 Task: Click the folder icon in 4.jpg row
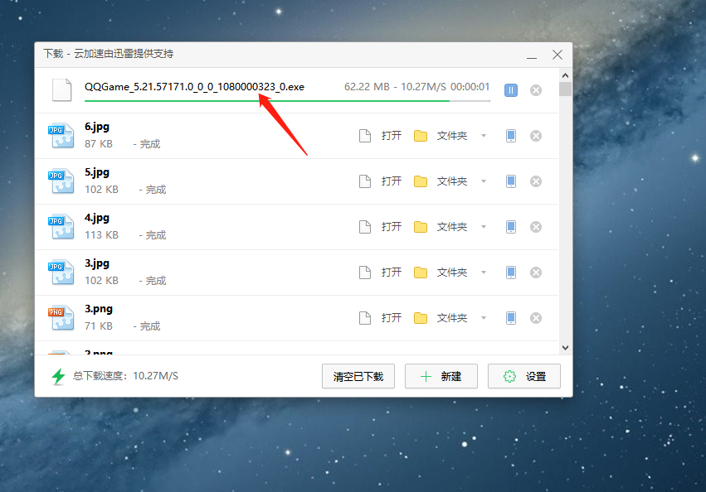(421, 227)
